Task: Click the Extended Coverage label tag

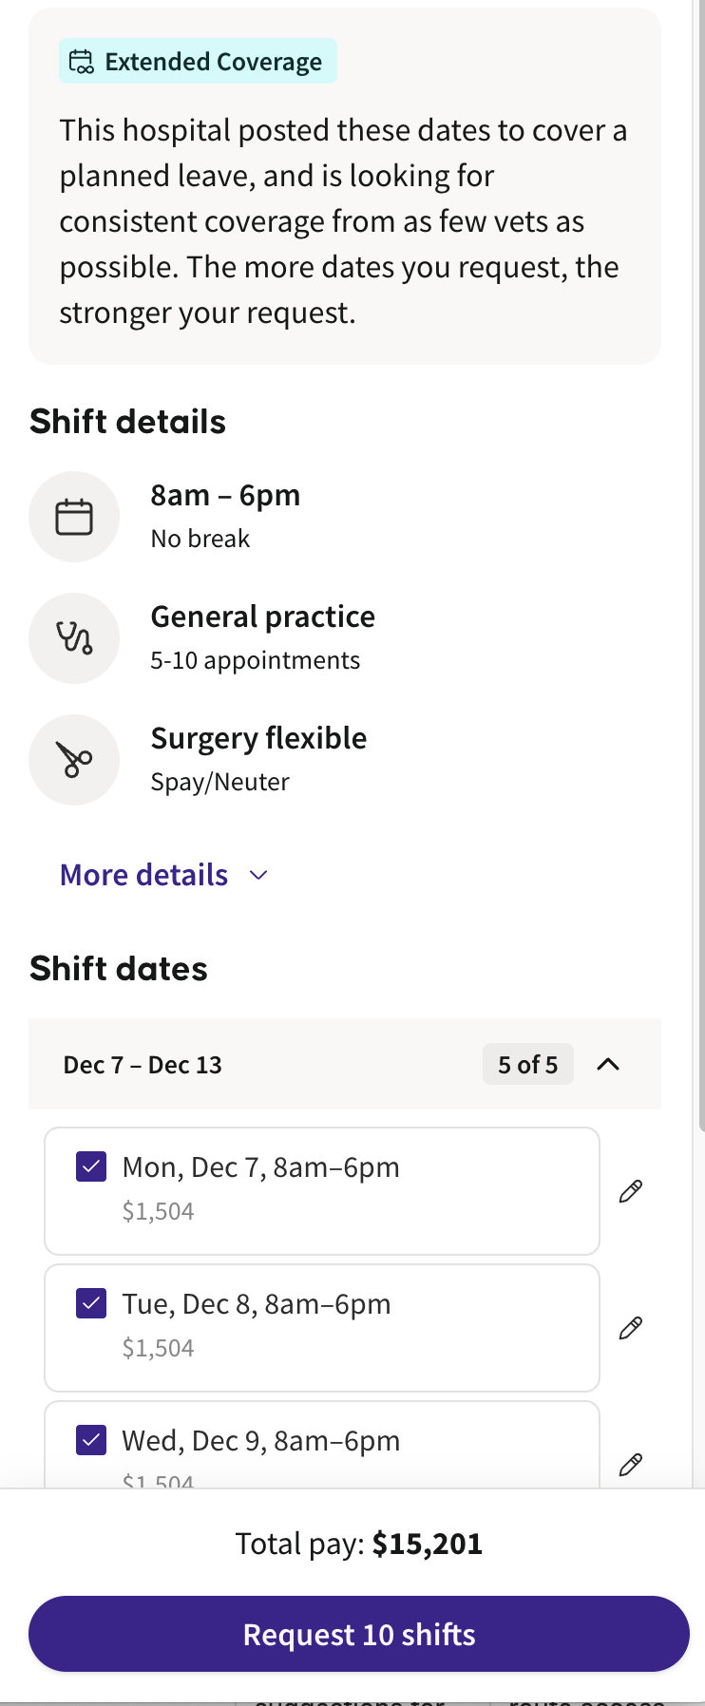Action: 198,61
